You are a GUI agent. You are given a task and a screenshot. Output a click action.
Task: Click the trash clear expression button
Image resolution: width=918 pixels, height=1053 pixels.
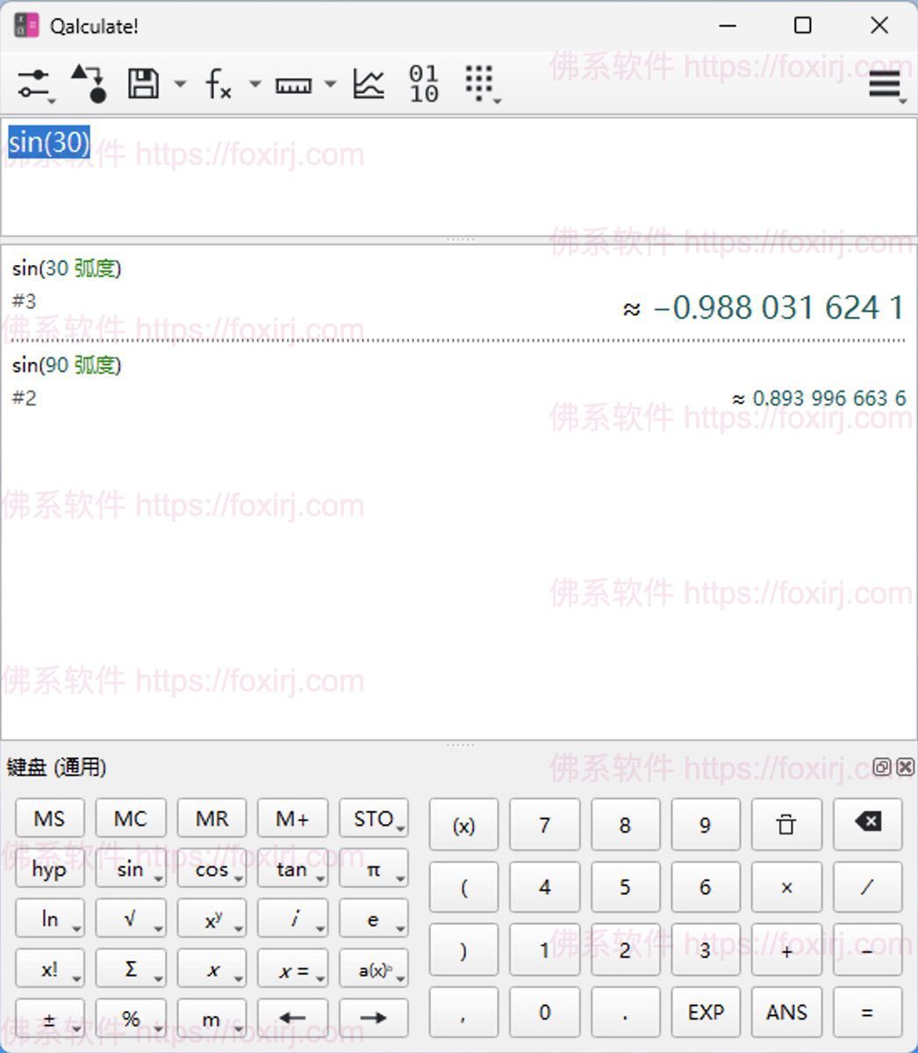pyautogui.click(x=785, y=825)
